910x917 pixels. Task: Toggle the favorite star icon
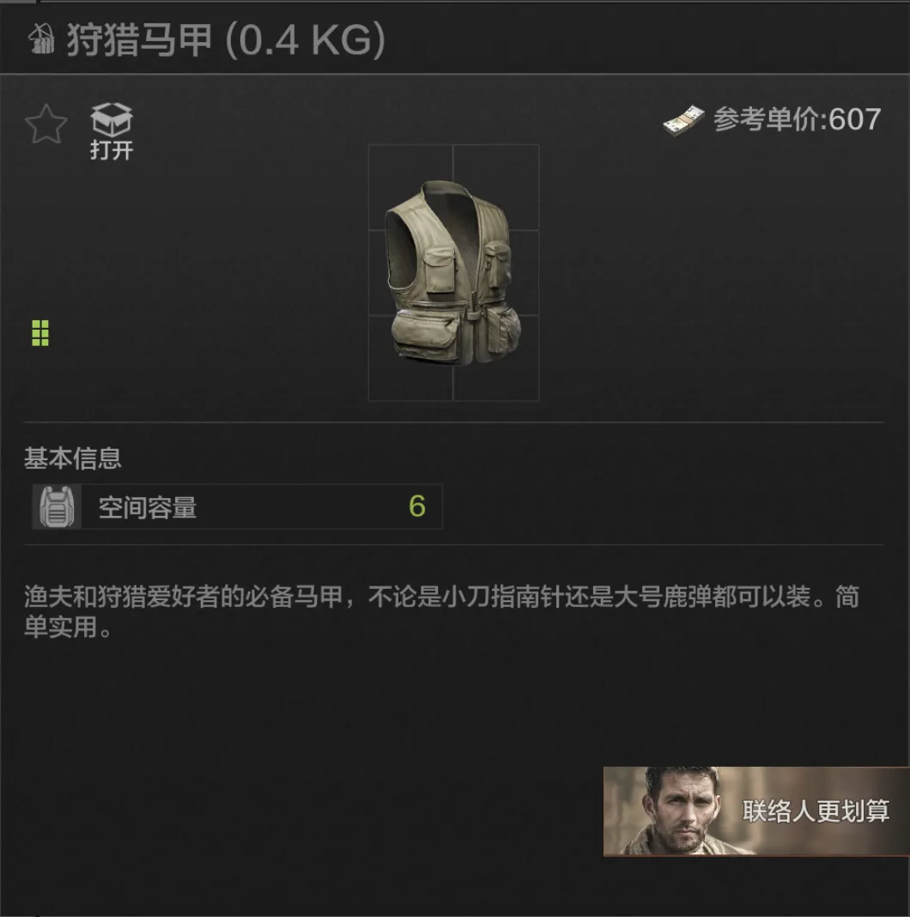point(46,124)
